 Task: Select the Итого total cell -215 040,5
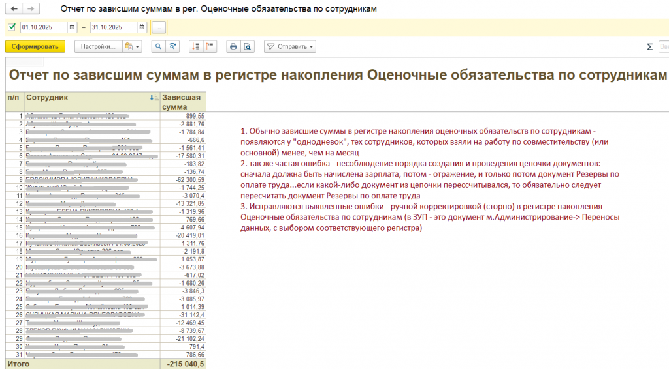[x=184, y=364]
